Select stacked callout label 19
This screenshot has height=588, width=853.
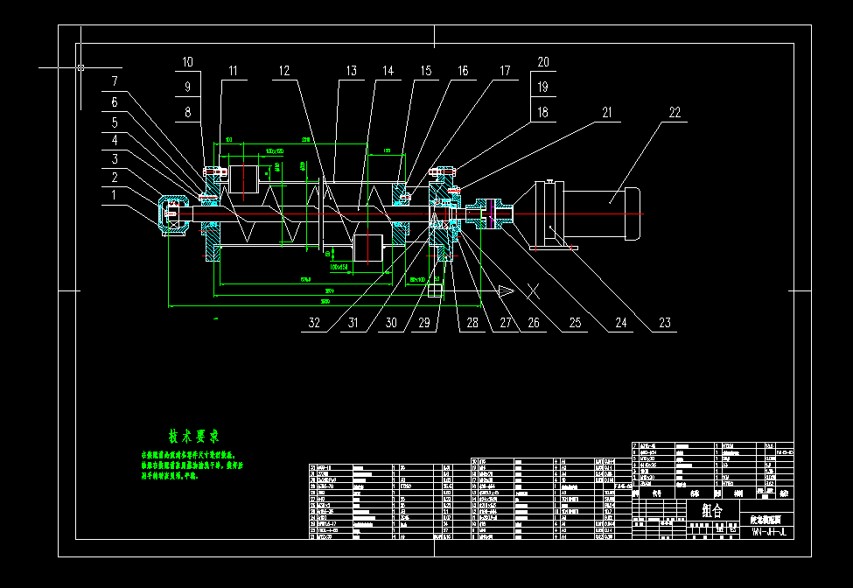(543, 87)
